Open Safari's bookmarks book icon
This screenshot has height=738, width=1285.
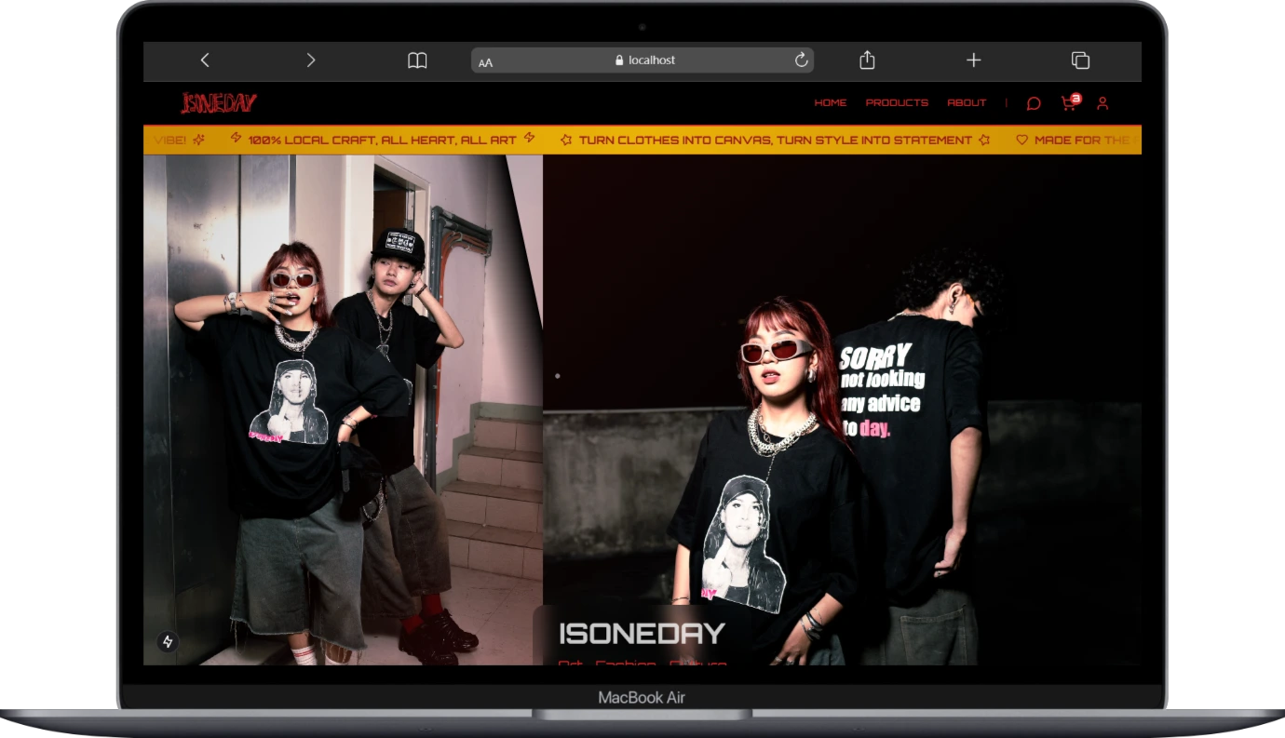[417, 60]
